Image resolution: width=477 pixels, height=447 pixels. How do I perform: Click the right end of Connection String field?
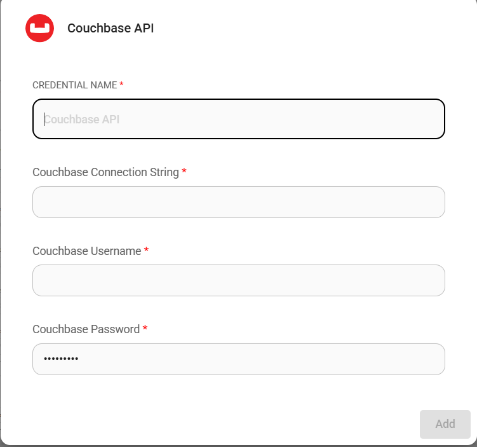point(432,202)
